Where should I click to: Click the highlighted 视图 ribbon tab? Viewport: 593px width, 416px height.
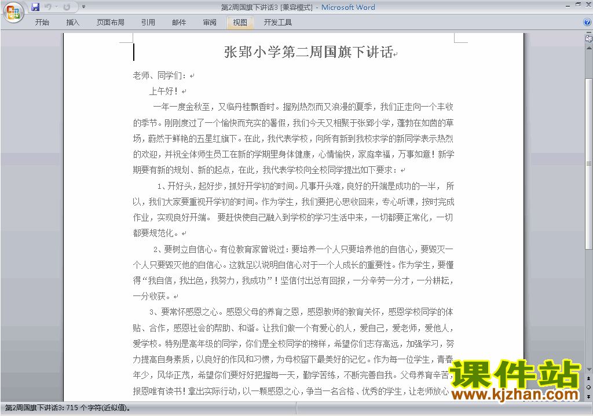coord(240,23)
